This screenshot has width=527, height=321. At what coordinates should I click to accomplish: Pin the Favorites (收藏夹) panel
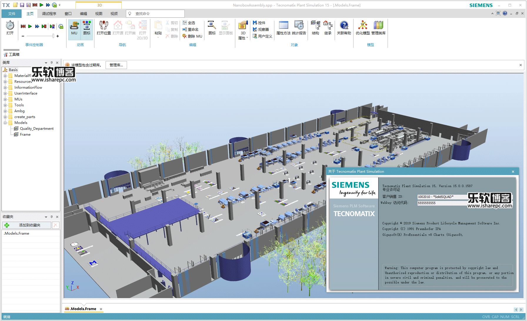(51, 217)
